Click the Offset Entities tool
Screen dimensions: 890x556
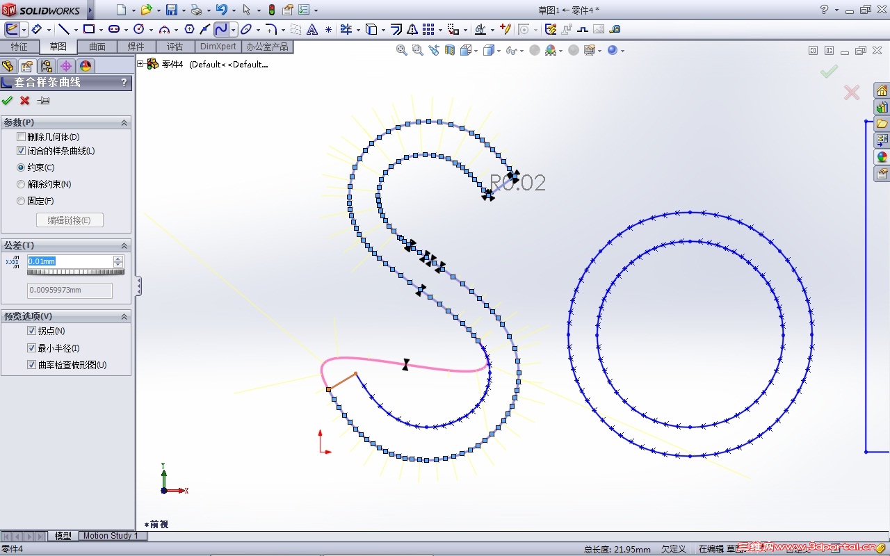tap(396, 29)
